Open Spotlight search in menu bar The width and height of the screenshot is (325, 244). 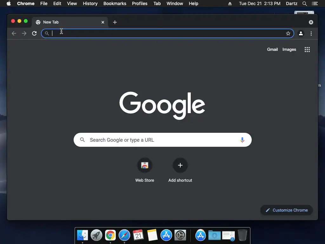pos(304,3)
